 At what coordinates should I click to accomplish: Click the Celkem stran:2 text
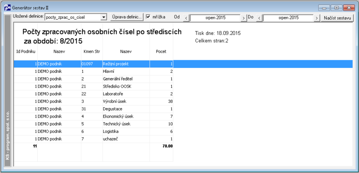(x=212, y=41)
